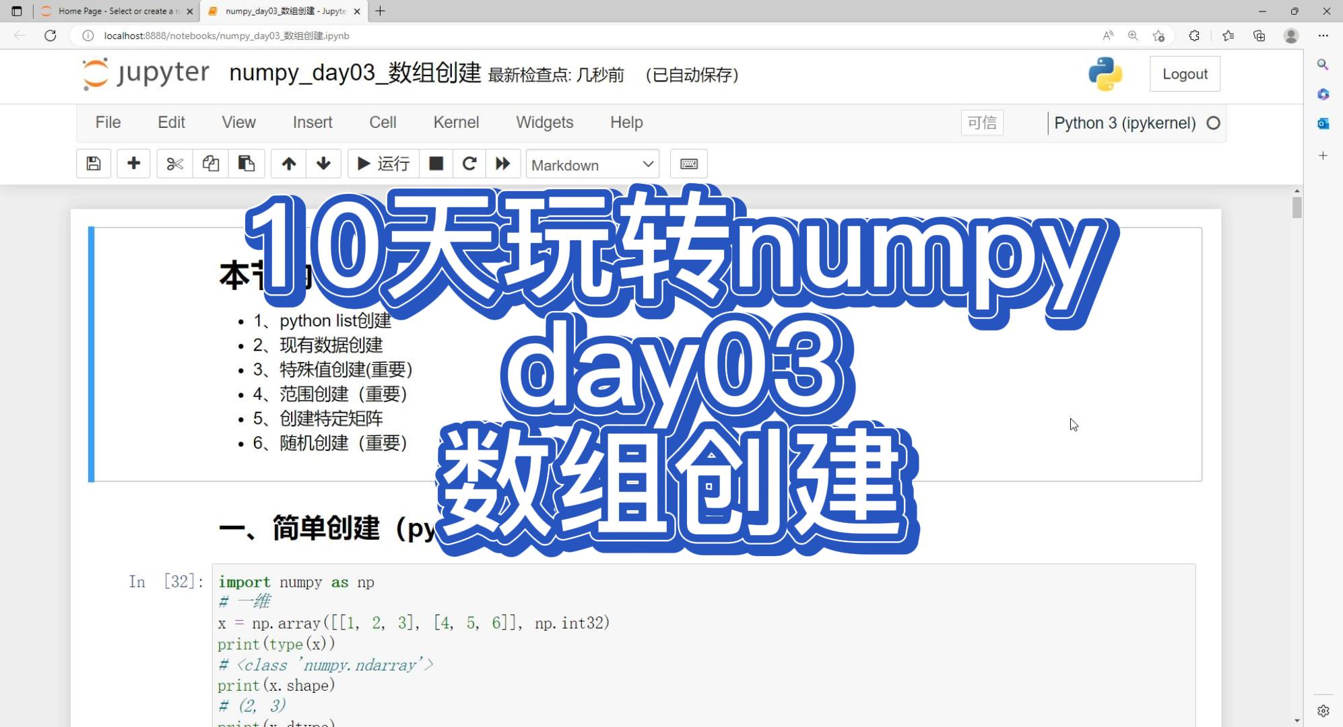Move selected cell up arrow
Image resolution: width=1343 pixels, height=727 pixels.
pos(288,164)
